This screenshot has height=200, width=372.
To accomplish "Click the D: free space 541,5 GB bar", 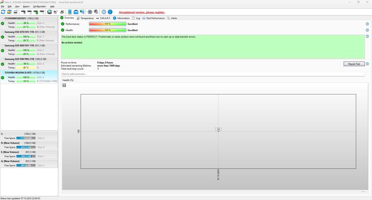I will [x=26, y=147].
